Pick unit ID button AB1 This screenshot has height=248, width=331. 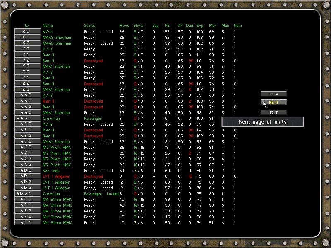tap(27, 130)
